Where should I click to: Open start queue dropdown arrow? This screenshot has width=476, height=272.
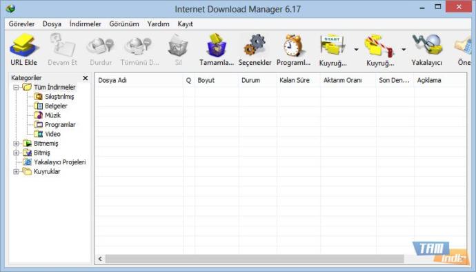(356, 49)
